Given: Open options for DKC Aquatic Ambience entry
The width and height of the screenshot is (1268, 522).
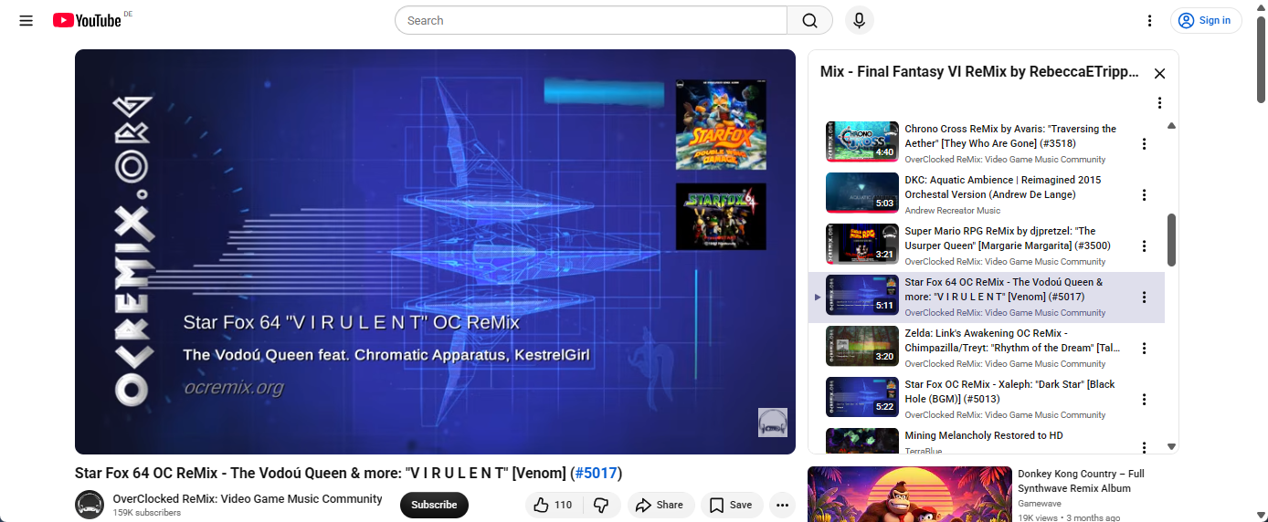Looking at the screenshot, I should (1144, 194).
